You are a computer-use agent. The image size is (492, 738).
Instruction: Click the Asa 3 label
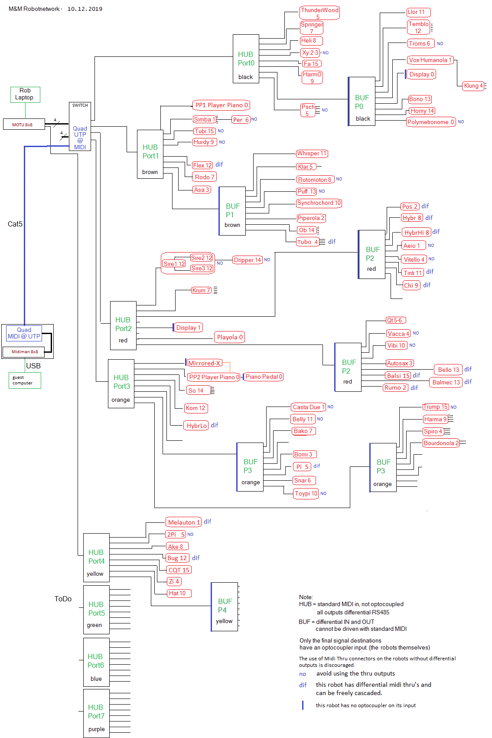point(202,190)
